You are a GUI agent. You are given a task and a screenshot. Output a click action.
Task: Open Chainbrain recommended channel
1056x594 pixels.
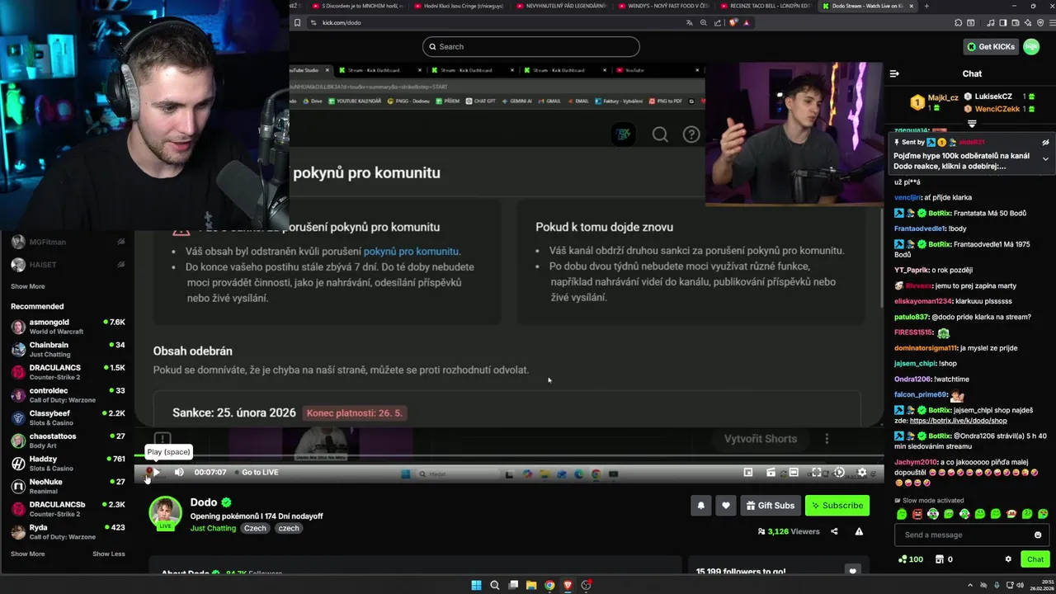68,350
